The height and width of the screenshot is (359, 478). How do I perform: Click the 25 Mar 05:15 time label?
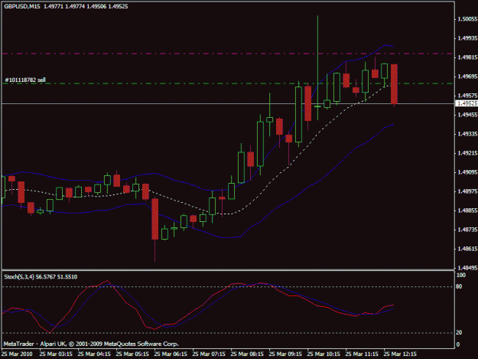[x=132, y=354]
